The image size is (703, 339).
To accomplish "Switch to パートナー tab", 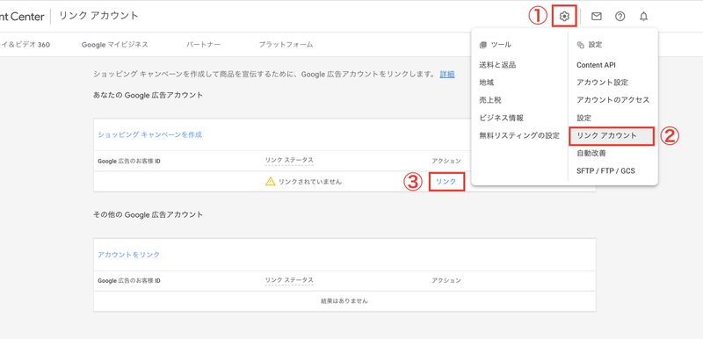I will tap(203, 44).
